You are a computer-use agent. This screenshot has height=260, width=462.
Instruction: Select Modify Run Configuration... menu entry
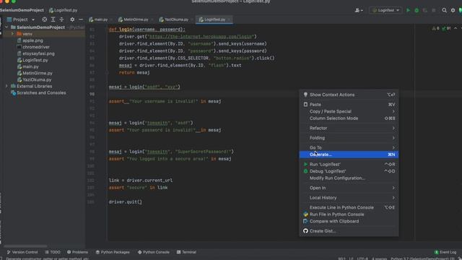(349, 178)
